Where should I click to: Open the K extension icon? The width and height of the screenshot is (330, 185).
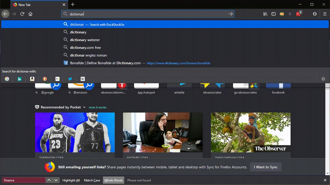point(290,14)
